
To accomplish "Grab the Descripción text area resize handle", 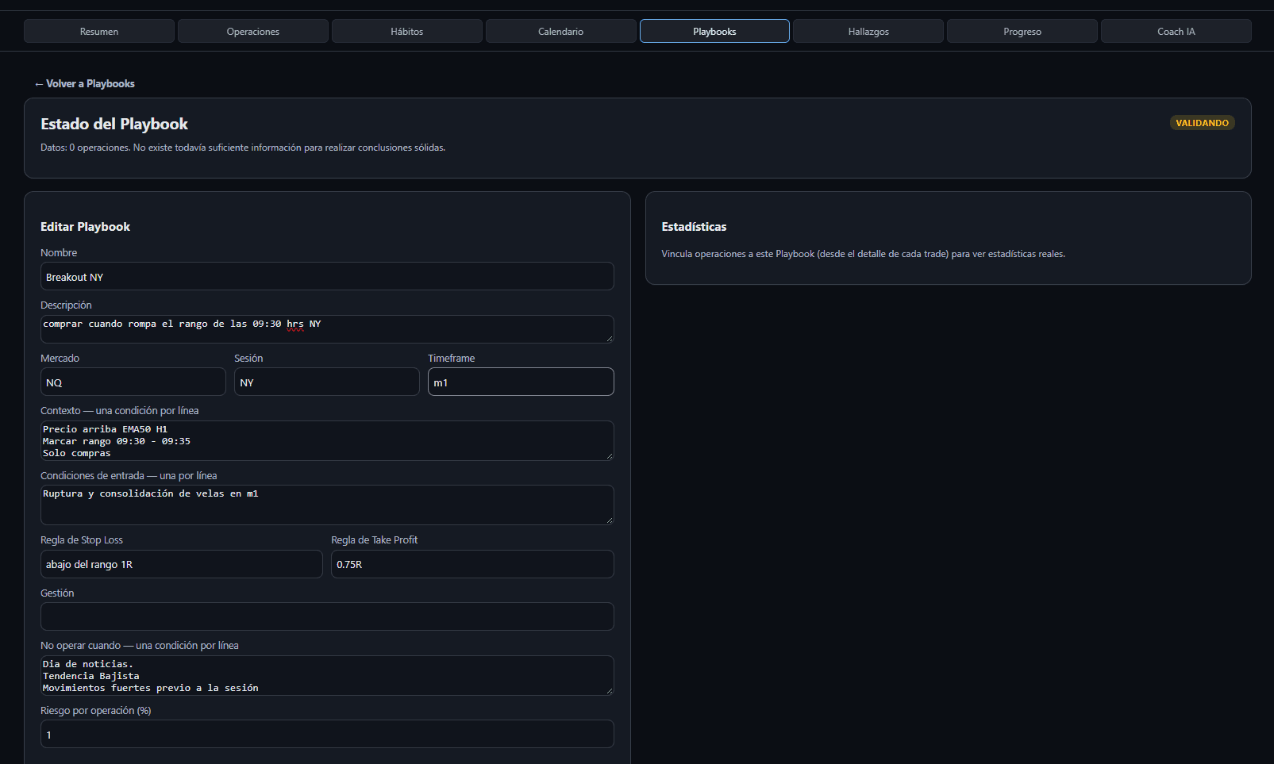I will click(x=610, y=339).
